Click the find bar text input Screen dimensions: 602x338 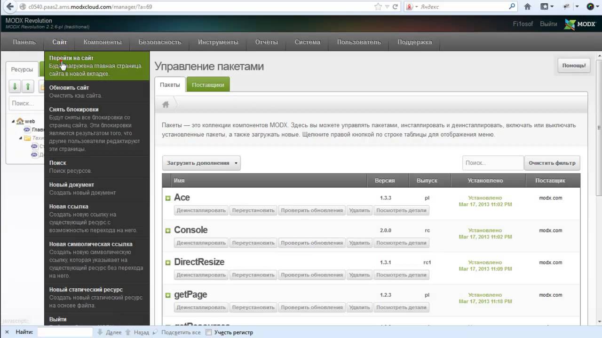(x=64, y=332)
